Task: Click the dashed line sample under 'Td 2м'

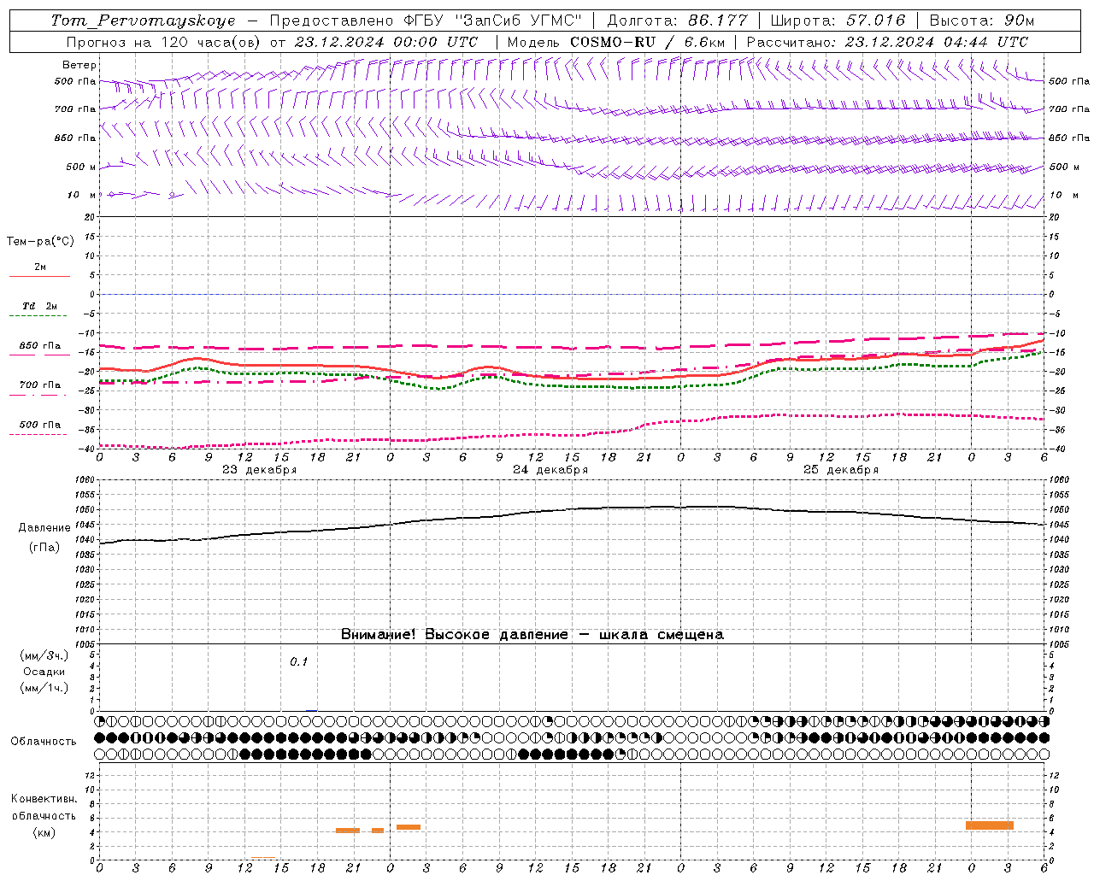Action: point(39,316)
